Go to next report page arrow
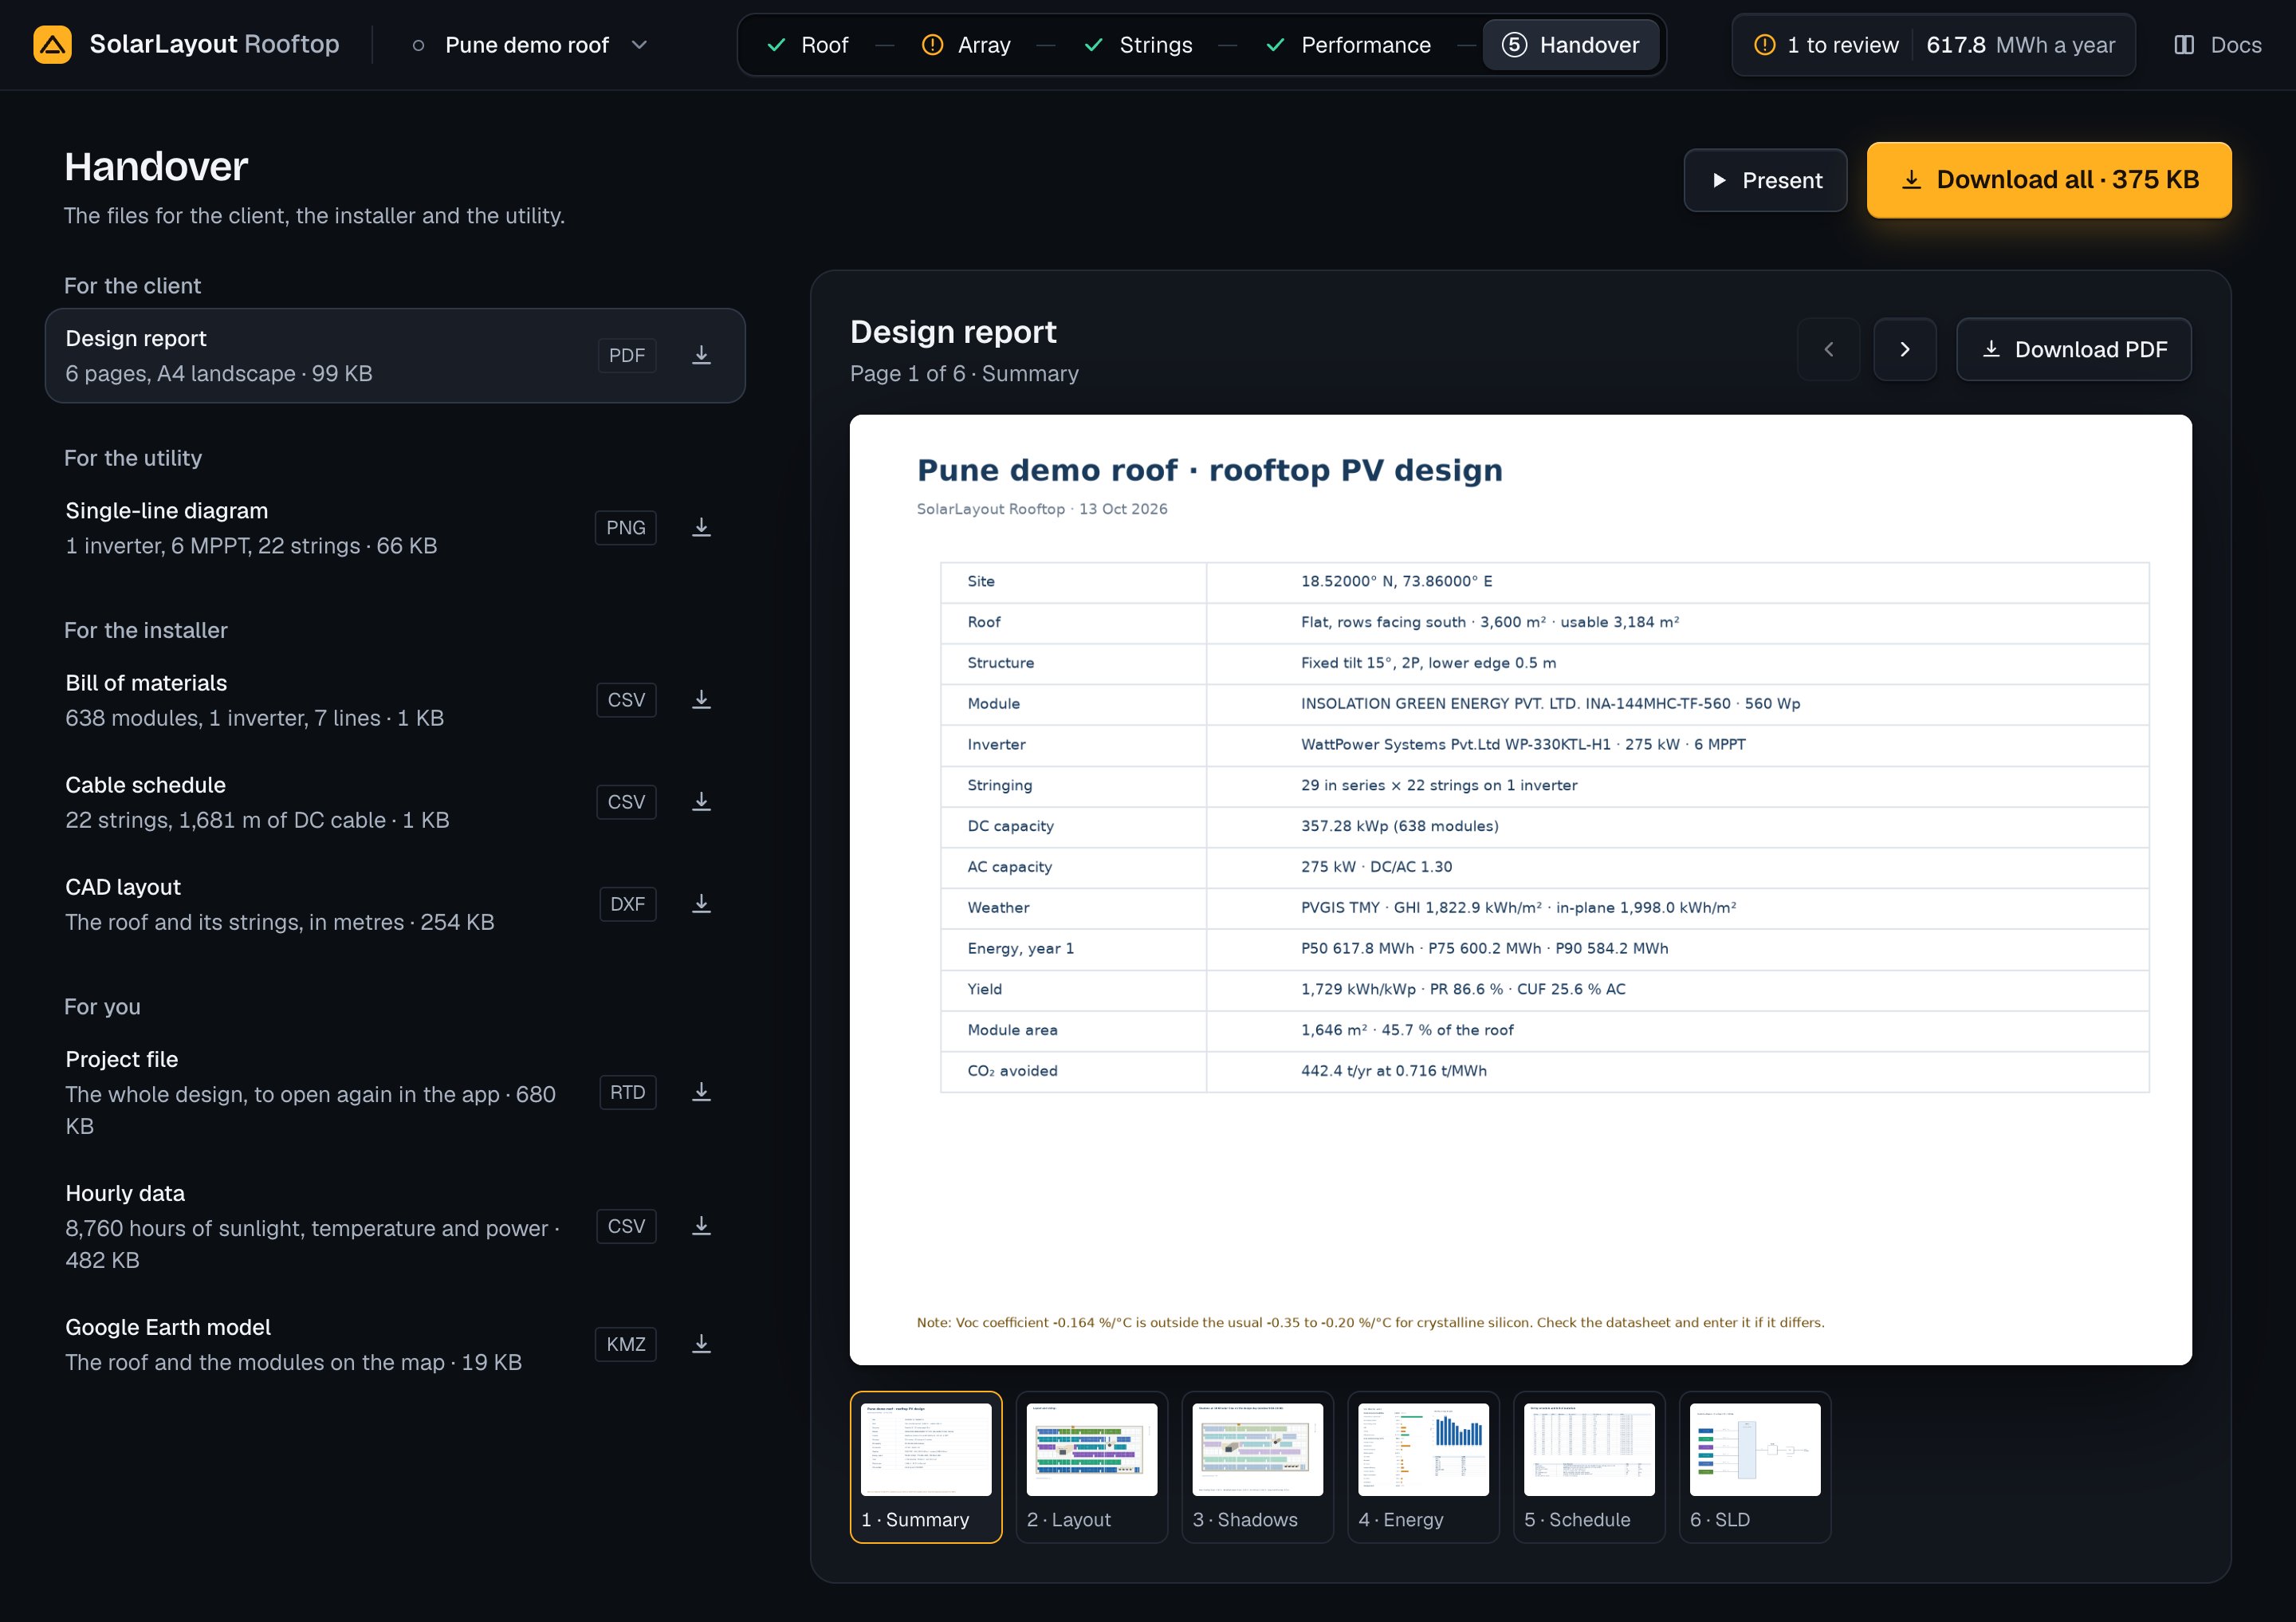Viewport: 2296px width, 1622px height. (x=1904, y=349)
